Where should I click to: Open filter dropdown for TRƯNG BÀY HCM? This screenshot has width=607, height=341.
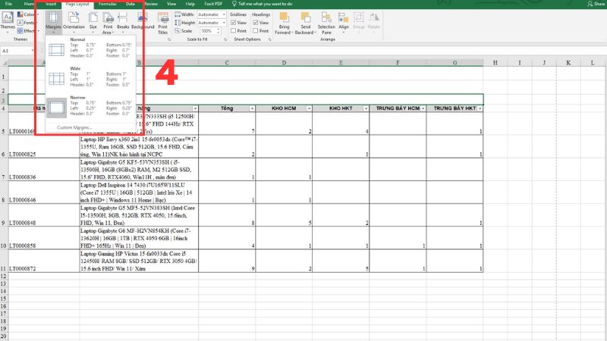(x=423, y=108)
